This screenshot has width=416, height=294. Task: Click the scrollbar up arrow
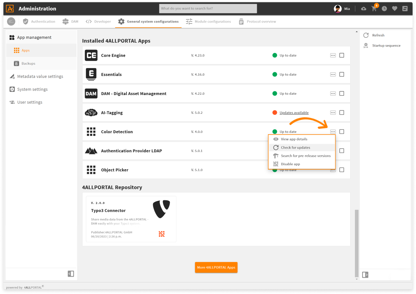pyautogui.click(x=357, y=32)
